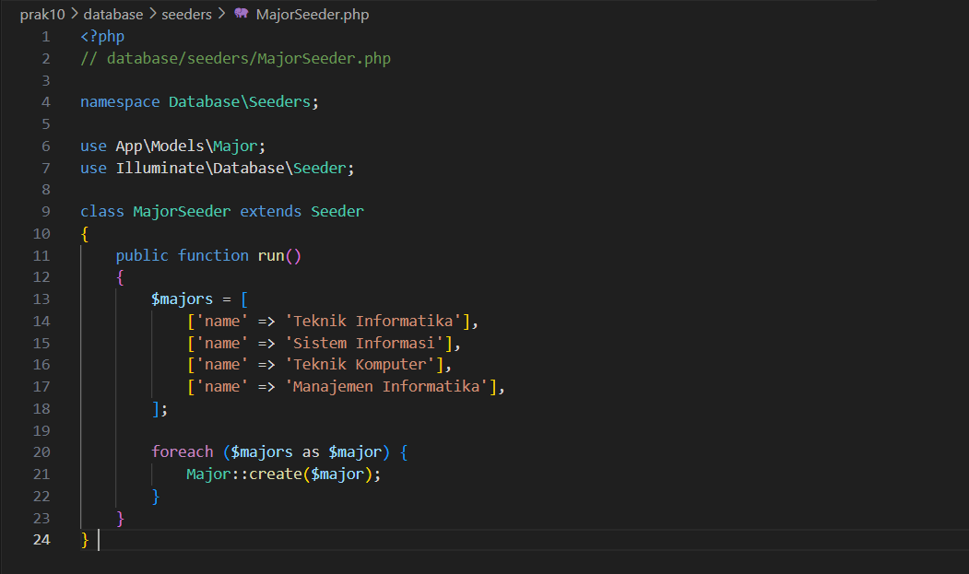Click the chevron after seeders breadcrumb

(221, 15)
